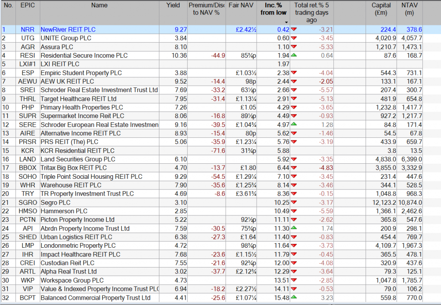Click Alternative Income REIT PLC name
Screen dimensions: 441x305
click(81, 133)
